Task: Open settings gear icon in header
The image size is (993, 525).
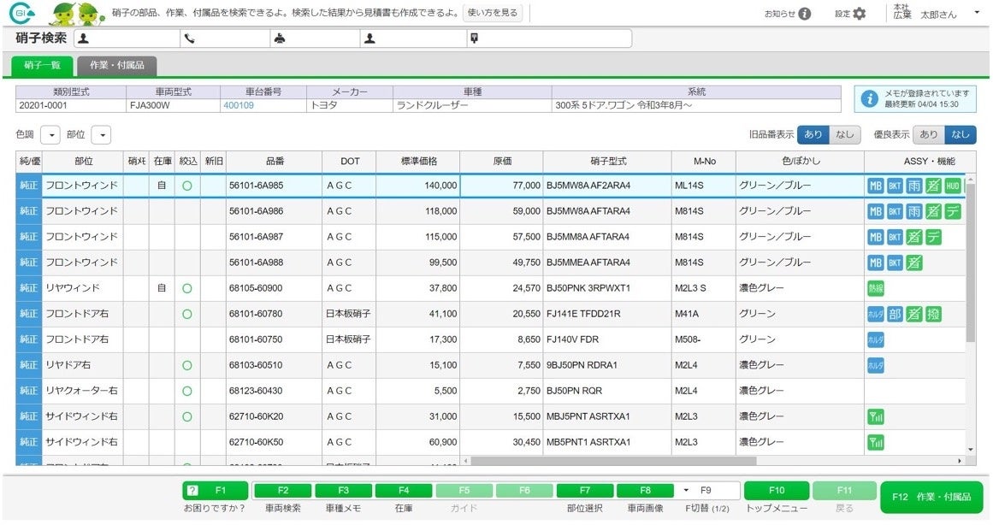Action: click(x=860, y=14)
